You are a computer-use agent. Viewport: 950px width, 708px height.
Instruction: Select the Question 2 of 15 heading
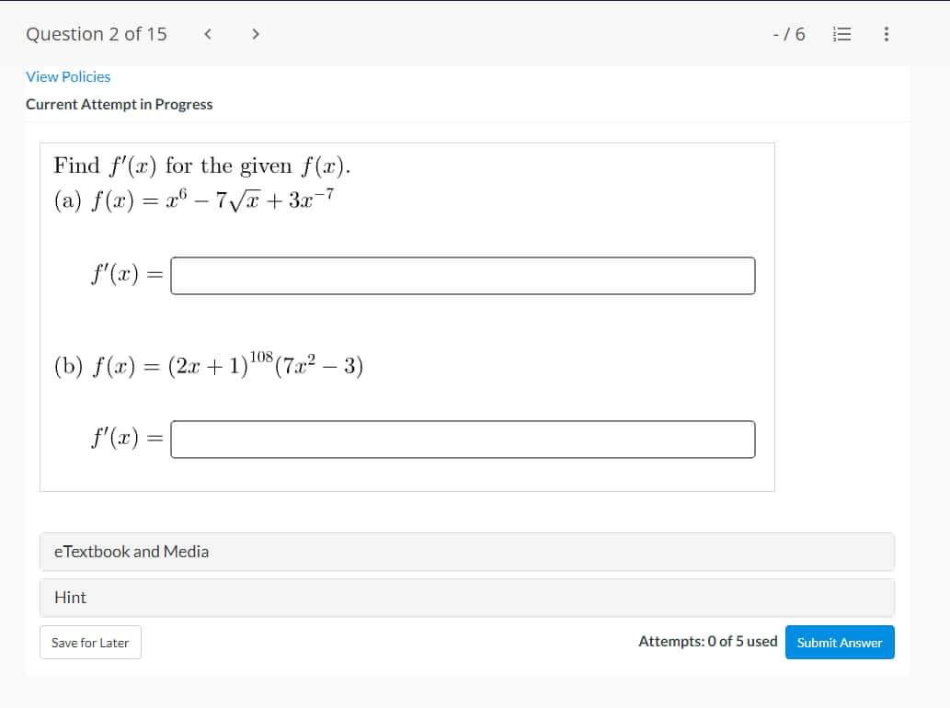95,34
